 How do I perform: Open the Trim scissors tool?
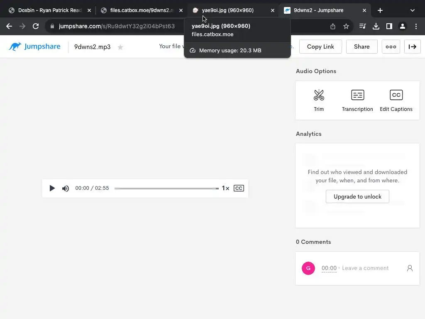tap(319, 101)
